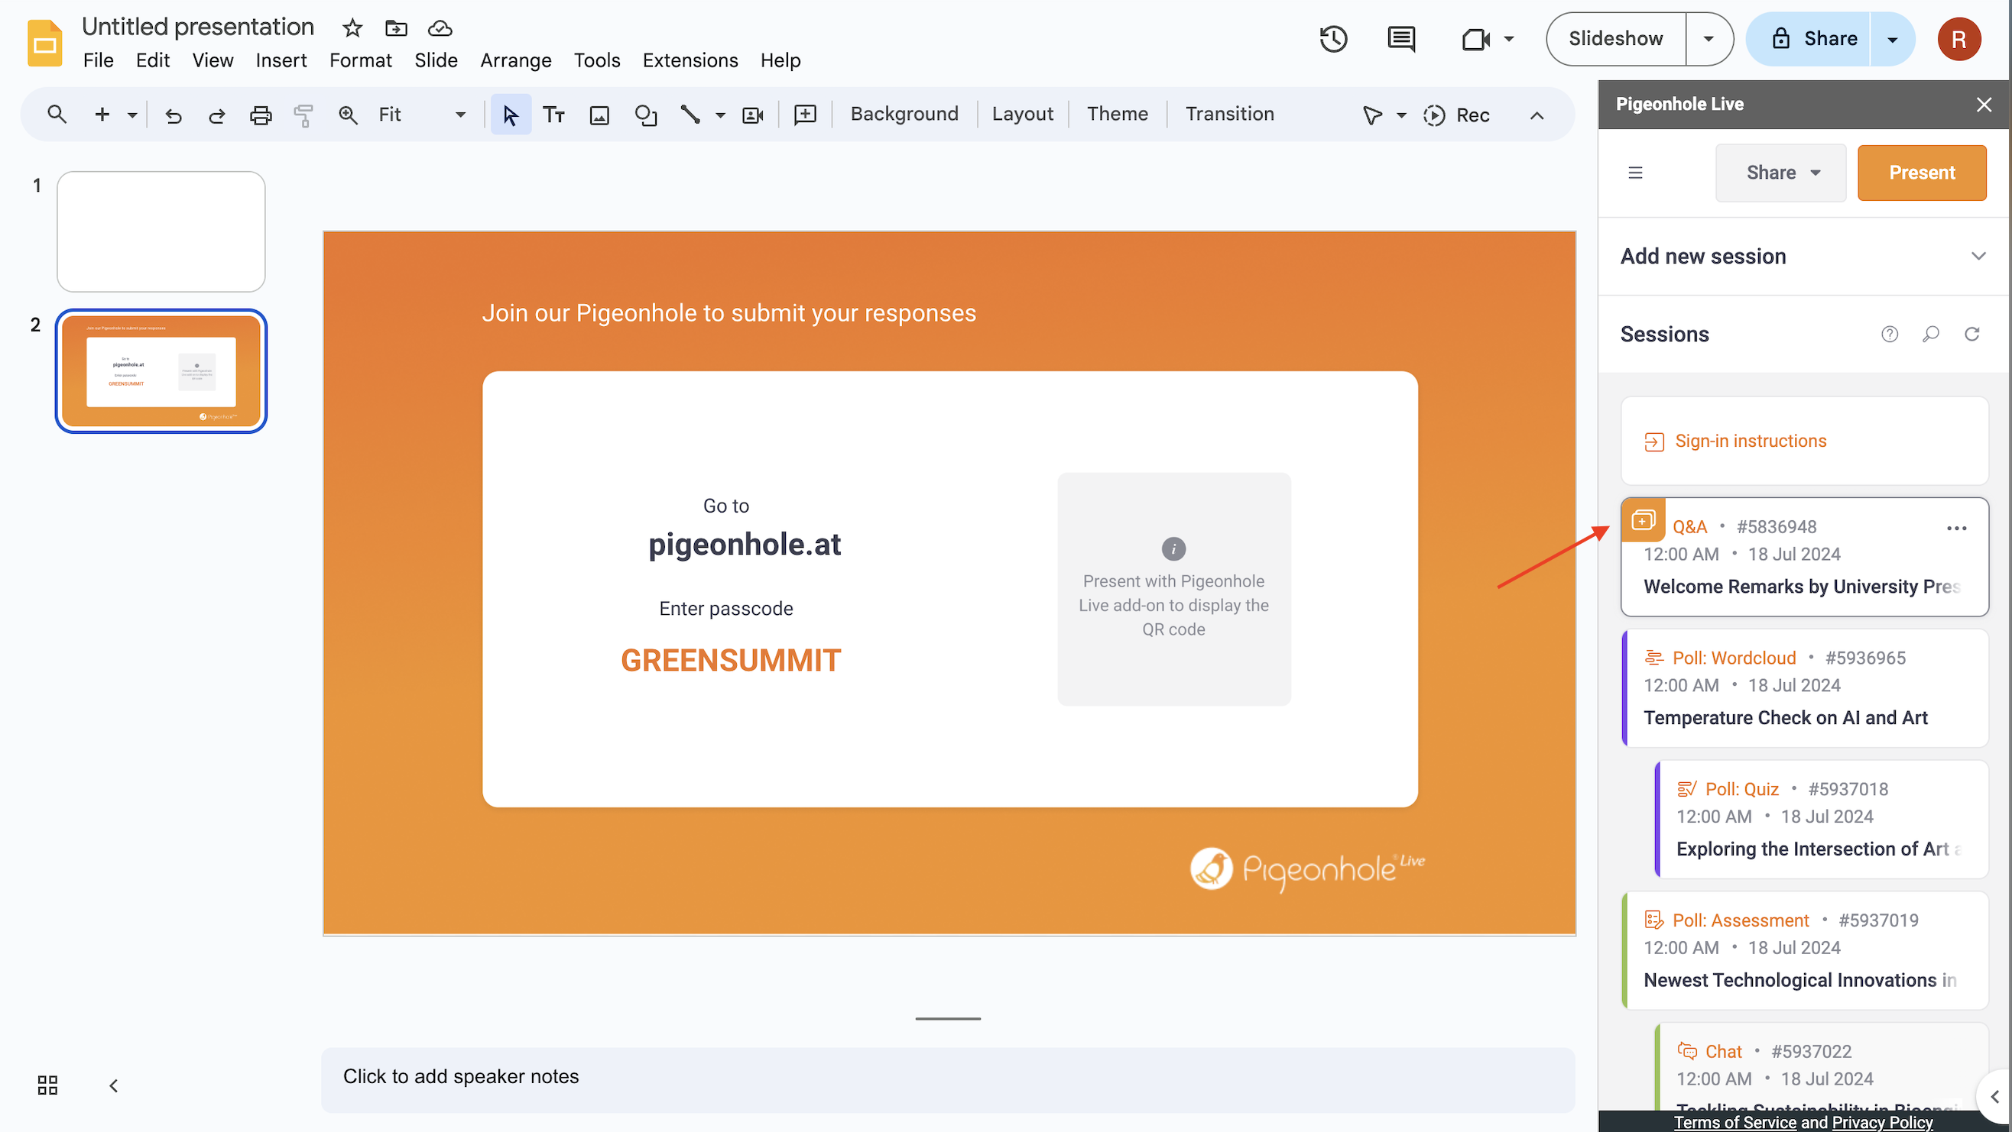The width and height of the screenshot is (2012, 1132).
Task: Open the Slideshow options dropdown arrow
Action: tap(1709, 38)
